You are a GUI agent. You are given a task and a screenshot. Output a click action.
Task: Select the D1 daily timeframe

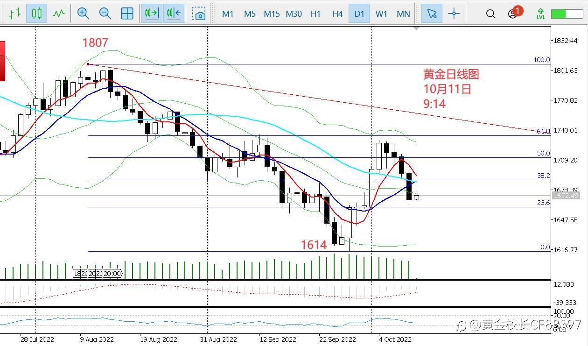(x=359, y=14)
